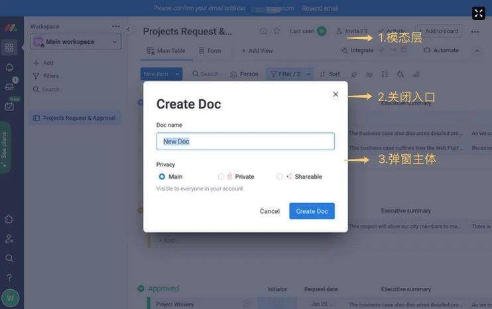The image size is (492, 309).
Task: Click the apps puzzle-piece icon
Action: pos(9,219)
